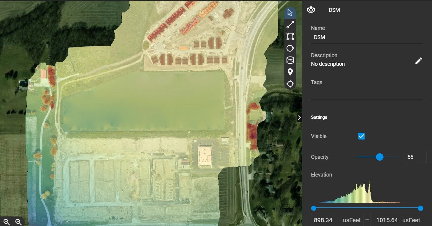Click the Opacity slider handle
The image size is (432, 226).
coord(380,157)
